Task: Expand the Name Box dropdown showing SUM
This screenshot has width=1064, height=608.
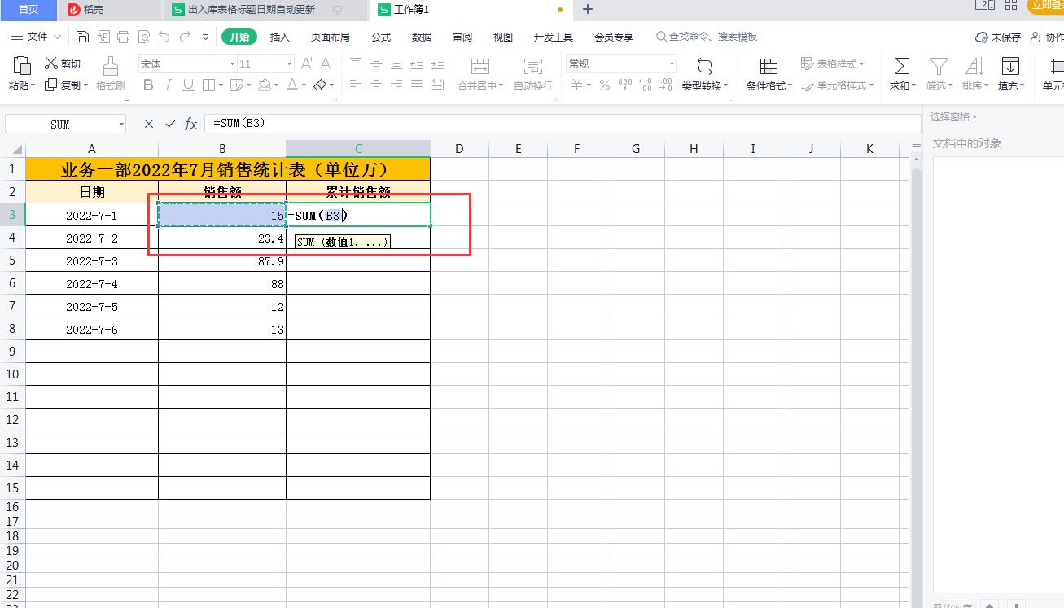Action: click(x=121, y=124)
